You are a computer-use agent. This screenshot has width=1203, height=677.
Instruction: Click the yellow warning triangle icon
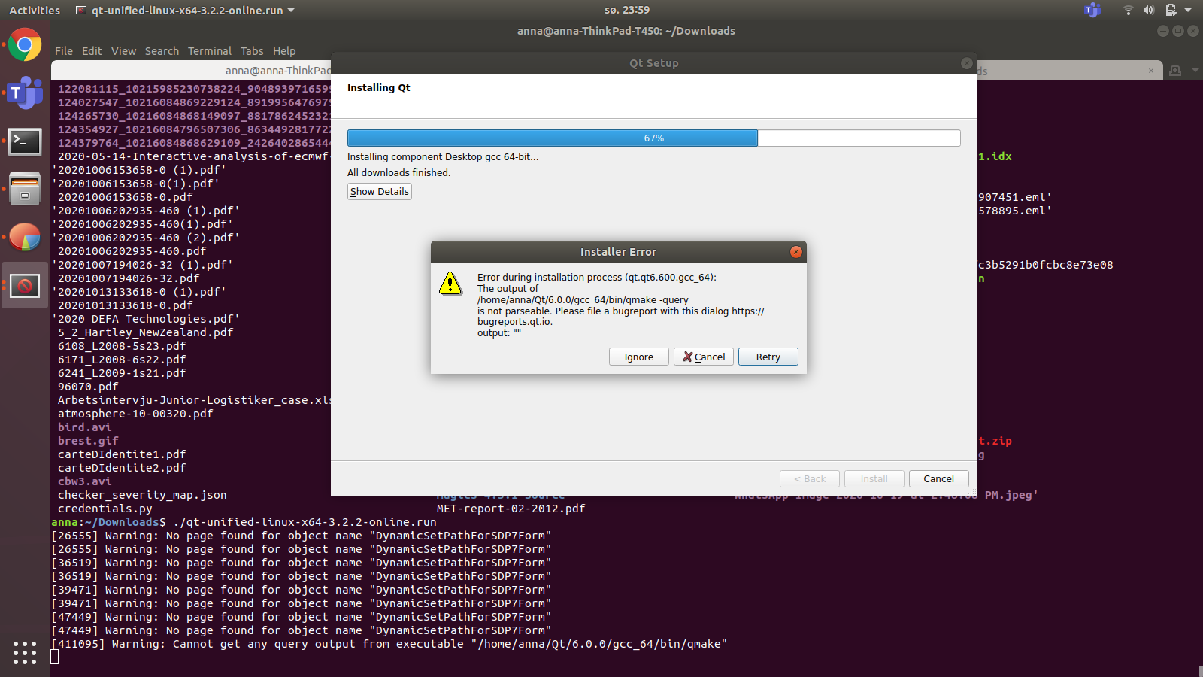pyautogui.click(x=450, y=284)
